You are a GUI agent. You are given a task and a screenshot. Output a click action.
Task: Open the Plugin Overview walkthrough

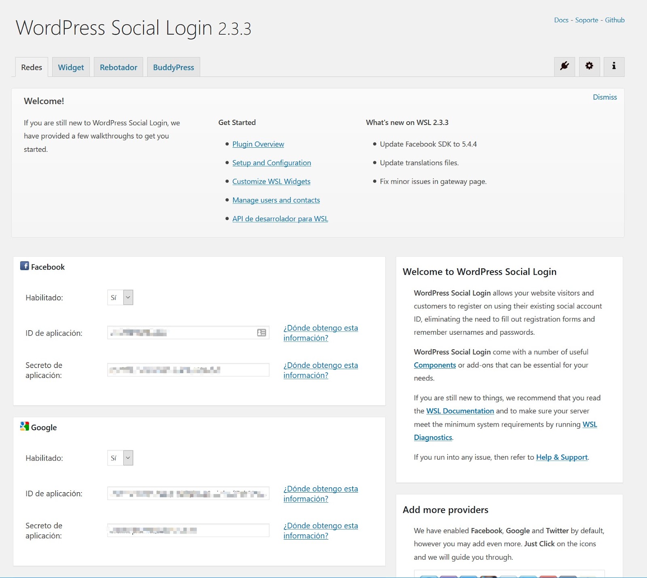point(258,144)
